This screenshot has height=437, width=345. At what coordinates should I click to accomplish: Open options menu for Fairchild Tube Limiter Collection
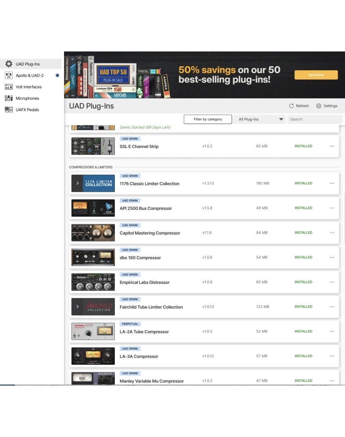332,306
